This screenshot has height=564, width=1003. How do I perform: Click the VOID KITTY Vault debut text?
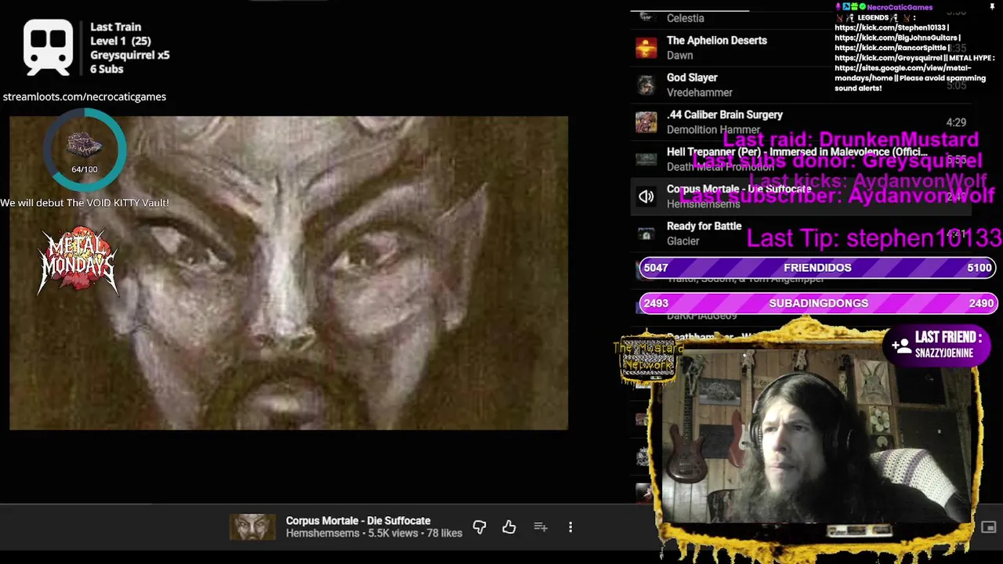(85, 203)
